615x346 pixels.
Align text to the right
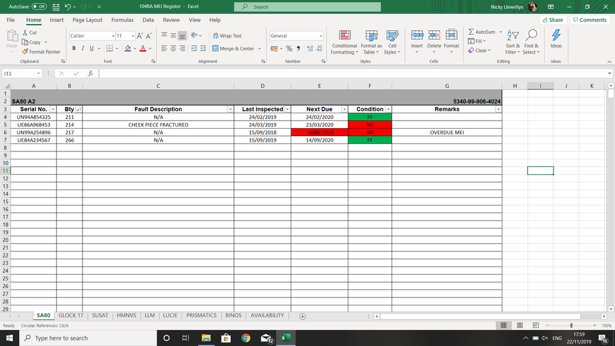[x=182, y=48]
